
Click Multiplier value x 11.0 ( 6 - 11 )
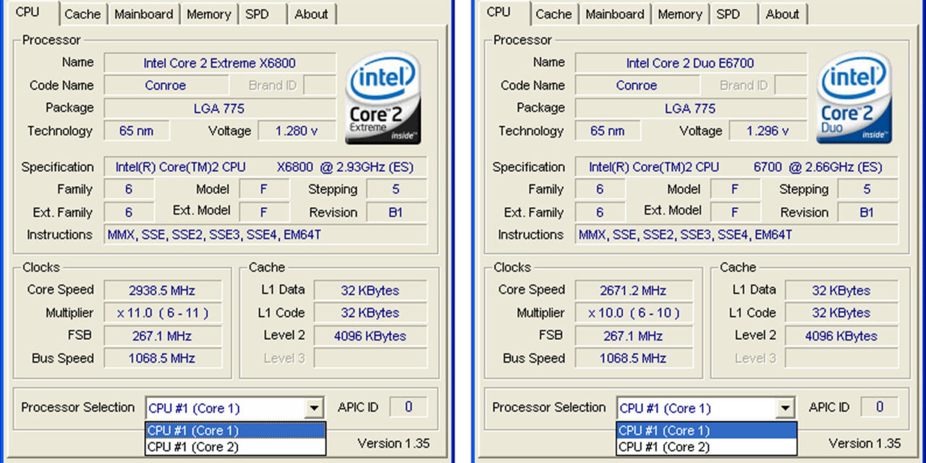coord(162,313)
